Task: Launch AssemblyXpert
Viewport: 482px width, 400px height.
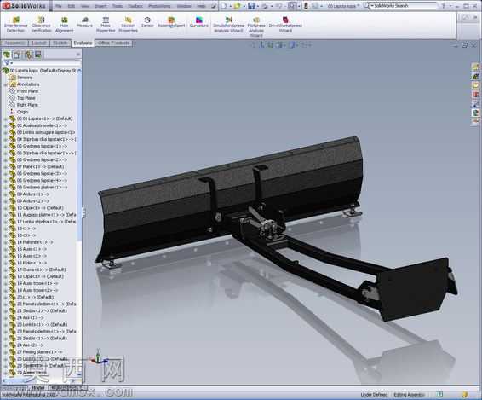Action: 171,22
